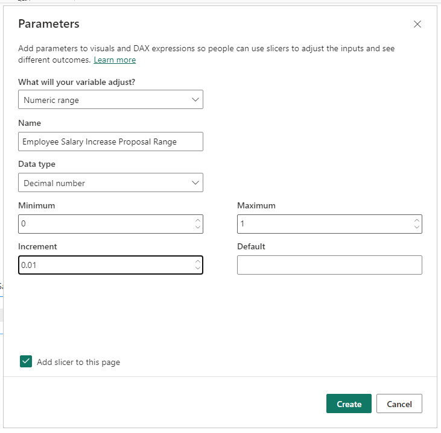Raise Increment using the up arrow

[198, 261]
